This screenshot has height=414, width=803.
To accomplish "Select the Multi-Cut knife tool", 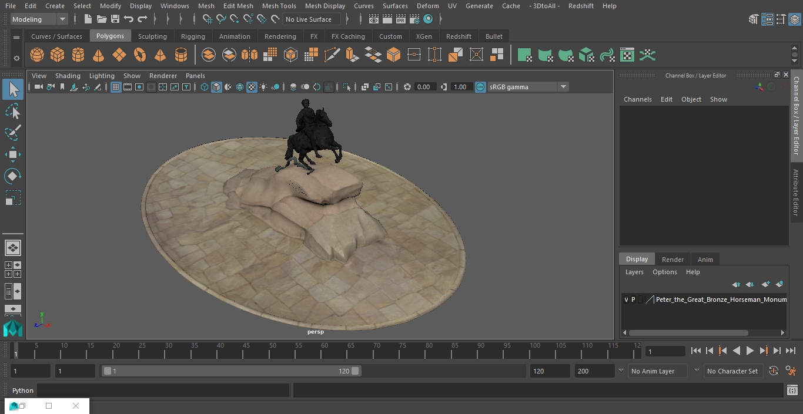I will pyautogui.click(x=332, y=55).
